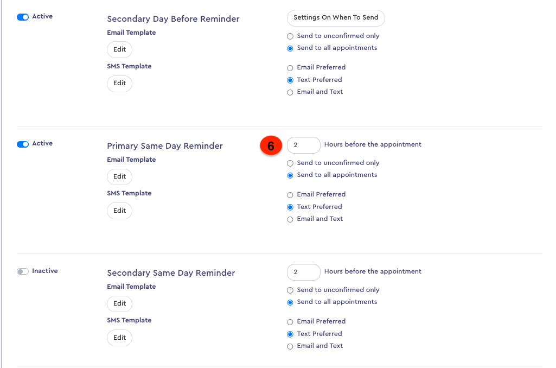Open the Settings On When To Send dialog
The image size is (556, 368).
[x=335, y=18]
